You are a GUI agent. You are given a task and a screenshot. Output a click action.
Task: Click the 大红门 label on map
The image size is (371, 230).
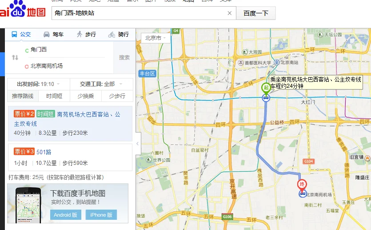tap(308, 102)
